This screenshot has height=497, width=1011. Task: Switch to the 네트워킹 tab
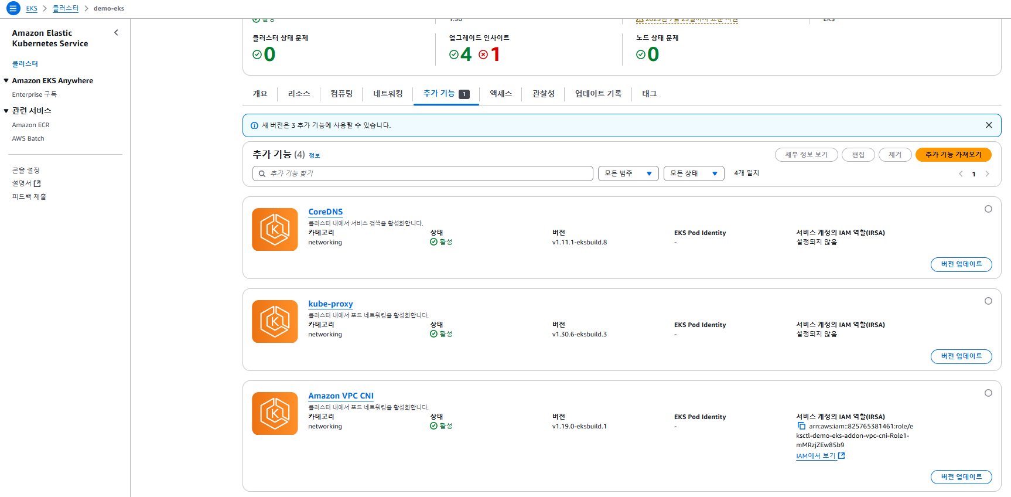tap(388, 94)
